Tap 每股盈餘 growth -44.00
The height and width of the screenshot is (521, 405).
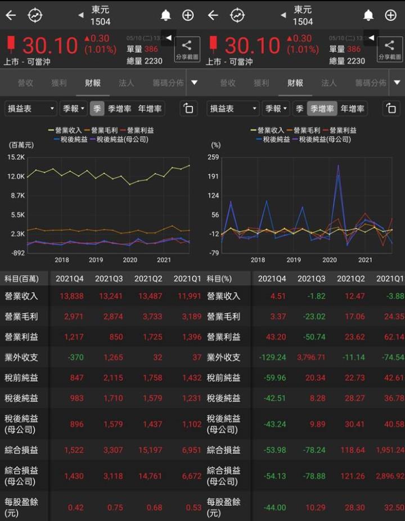(274, 507)
